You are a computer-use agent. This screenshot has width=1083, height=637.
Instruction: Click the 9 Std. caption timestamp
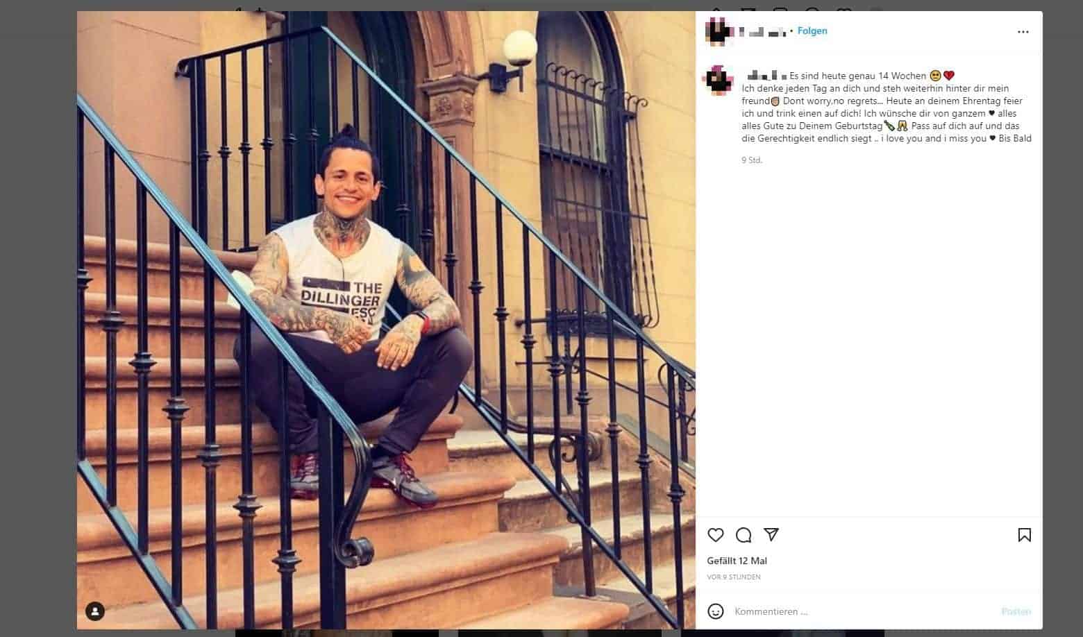(752, 160)
